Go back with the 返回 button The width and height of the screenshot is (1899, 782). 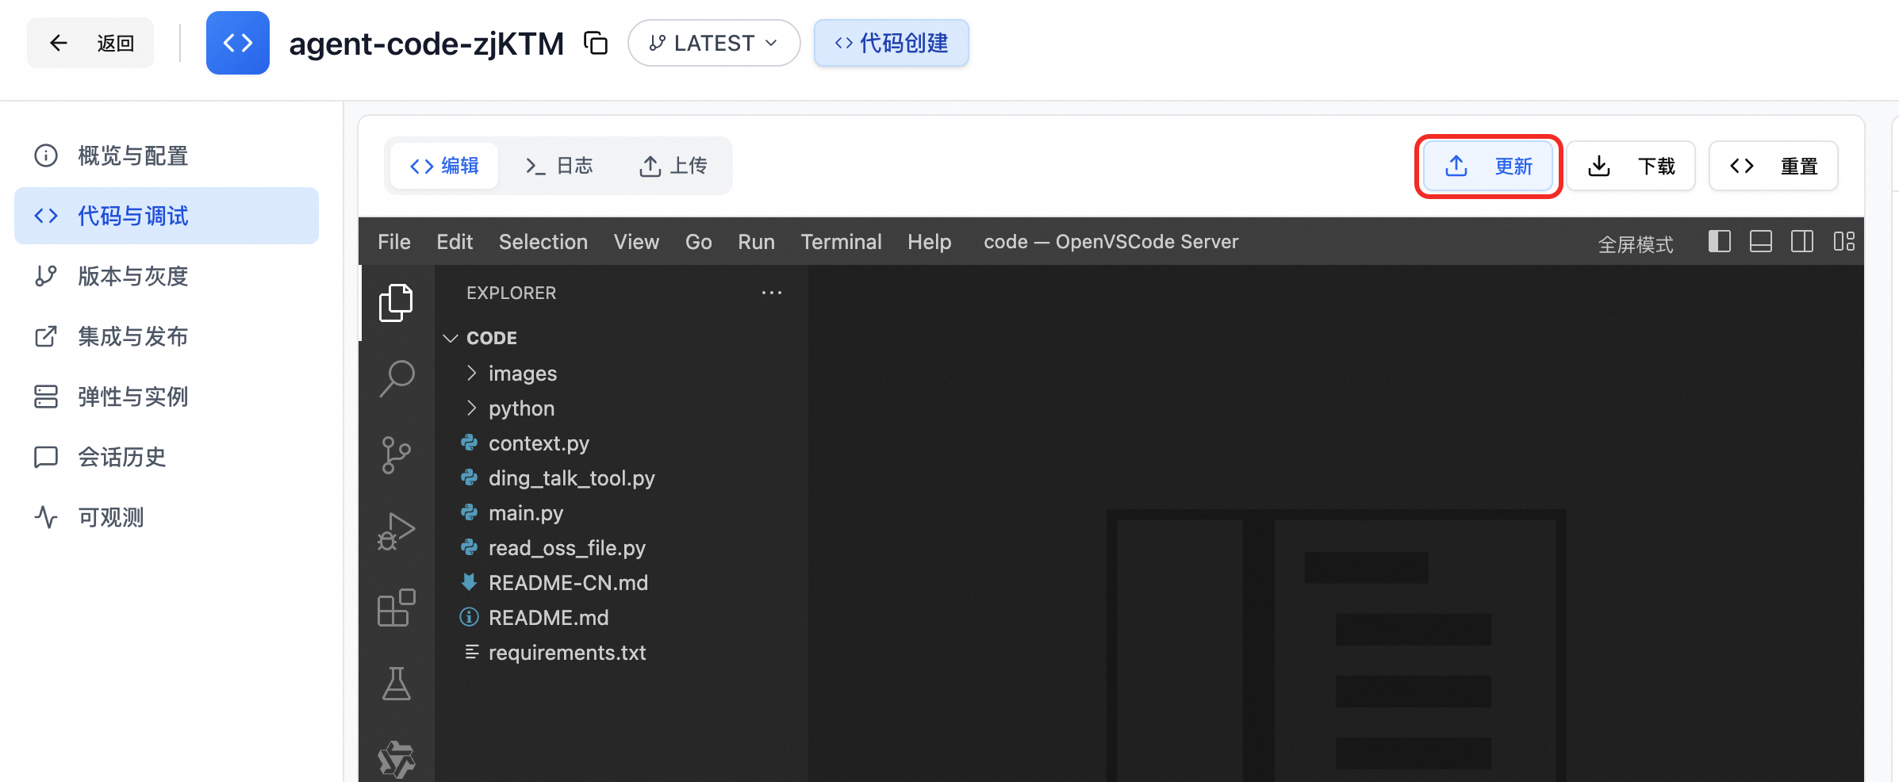pos(90,43)
